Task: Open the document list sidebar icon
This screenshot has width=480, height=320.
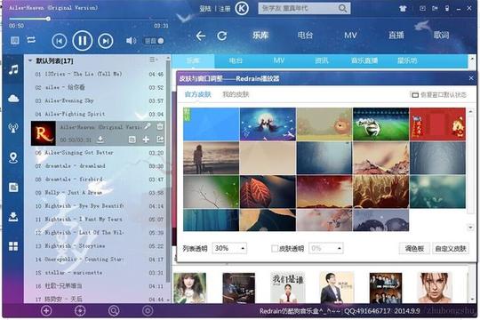Action: point(13,187)
